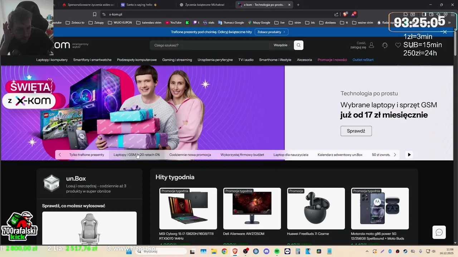Select Codziennie nowa promocja carousel item
This screenshot has height=257, width=458.
click(190, 155)
